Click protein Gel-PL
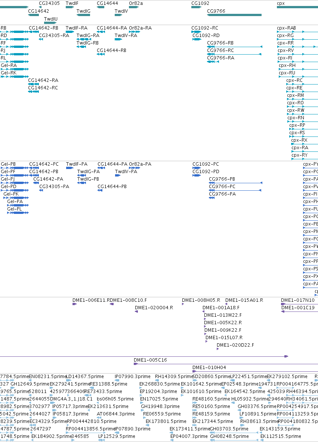 [x=14, y=209]
